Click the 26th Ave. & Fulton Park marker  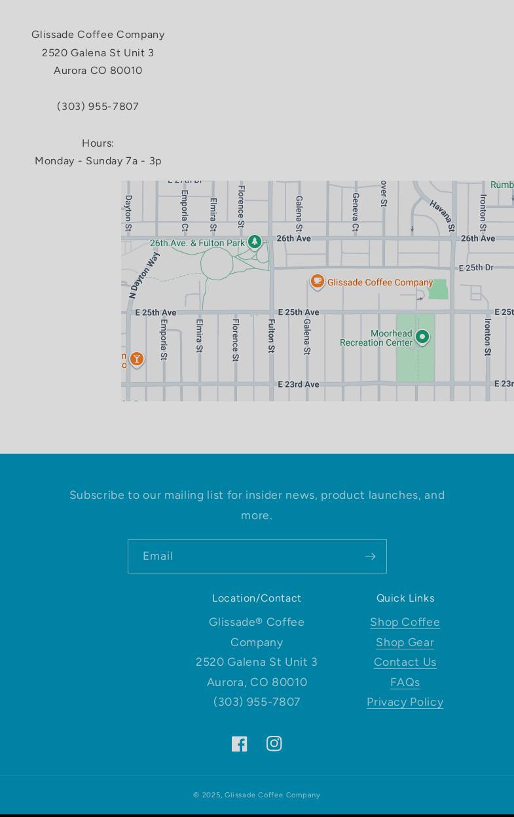255,242
